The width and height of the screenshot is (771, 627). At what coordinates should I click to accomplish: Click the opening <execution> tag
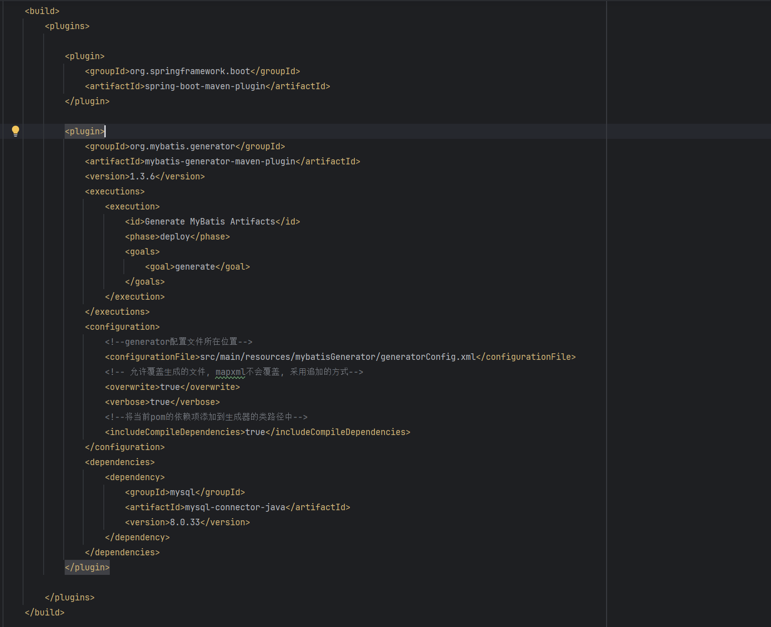(132, 206)
